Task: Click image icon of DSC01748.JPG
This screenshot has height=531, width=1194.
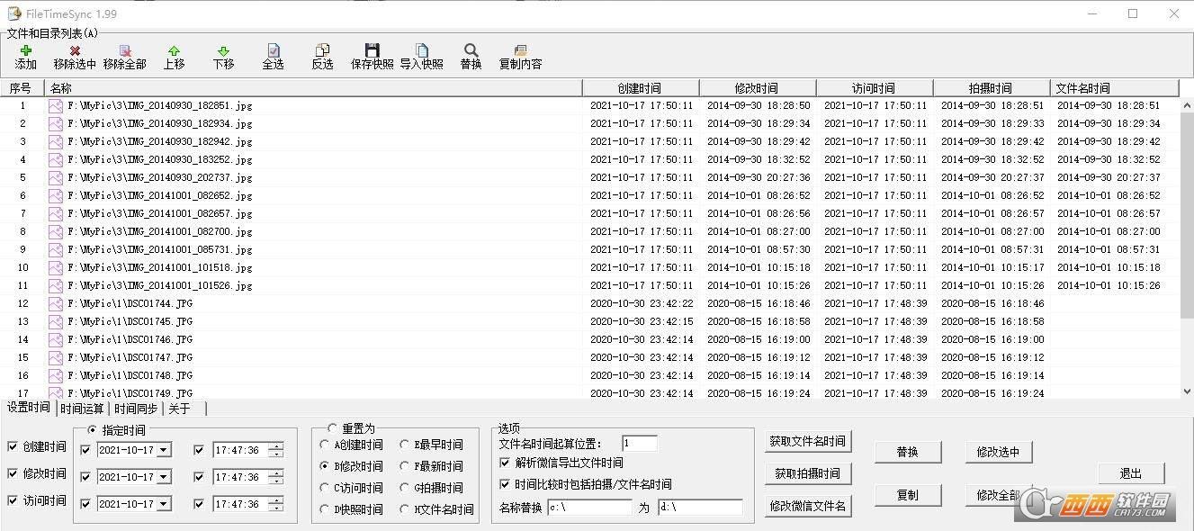Action: click(x=56, y=375)
